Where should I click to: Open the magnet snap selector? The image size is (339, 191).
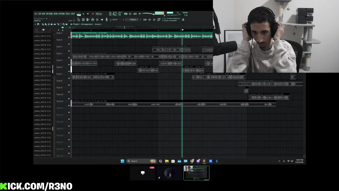[x=38, y=24]
